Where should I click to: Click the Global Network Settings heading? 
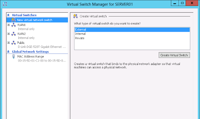click(x=30, y=52)
